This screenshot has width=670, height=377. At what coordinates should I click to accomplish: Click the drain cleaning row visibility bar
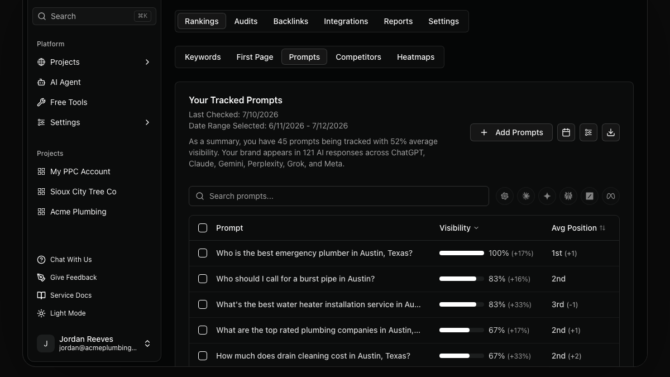(462, 356)
